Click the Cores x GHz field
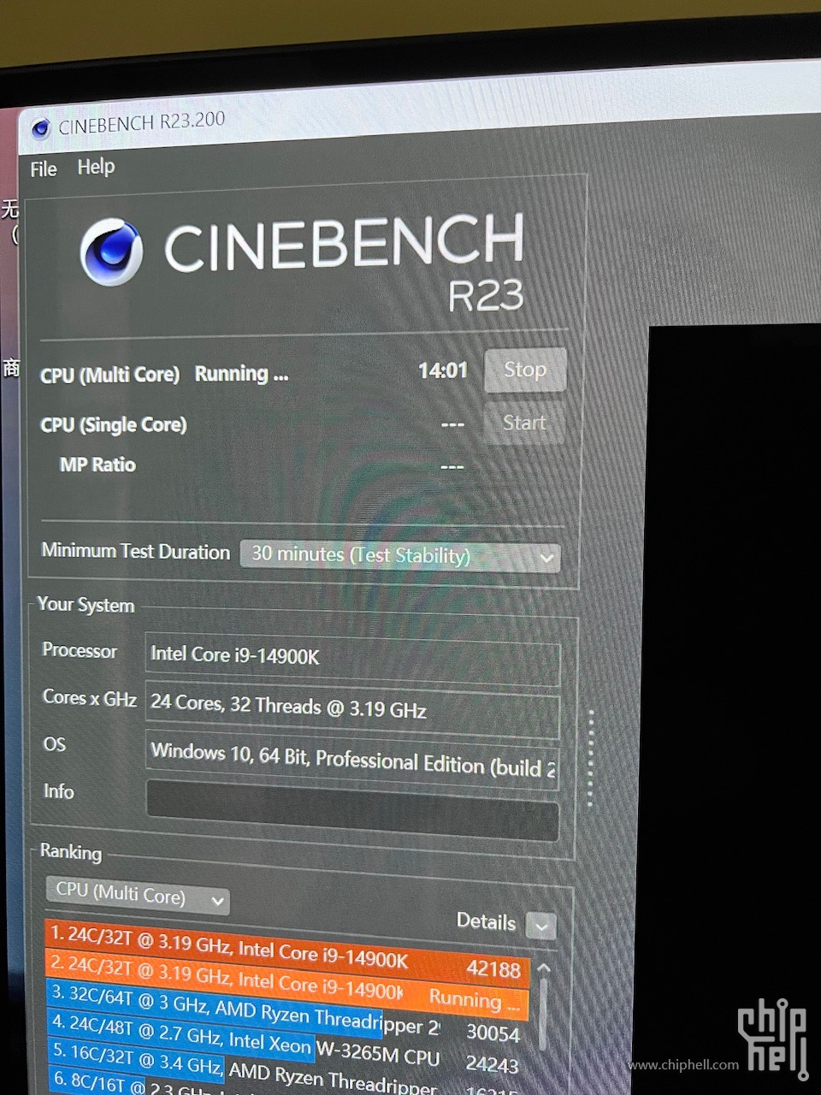The height and width of the screenshot is (1095, 821). click(352, 708)
